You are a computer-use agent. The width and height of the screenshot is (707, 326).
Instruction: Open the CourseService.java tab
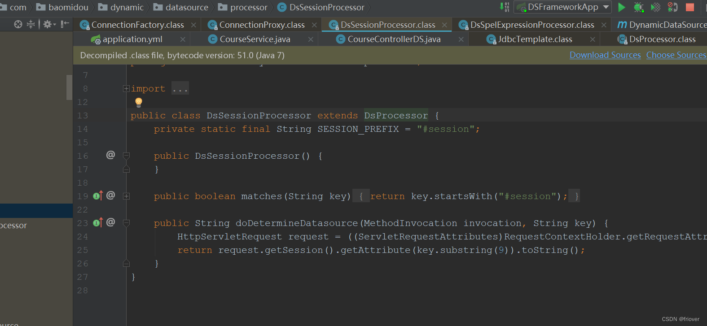[x=255, y=39]
